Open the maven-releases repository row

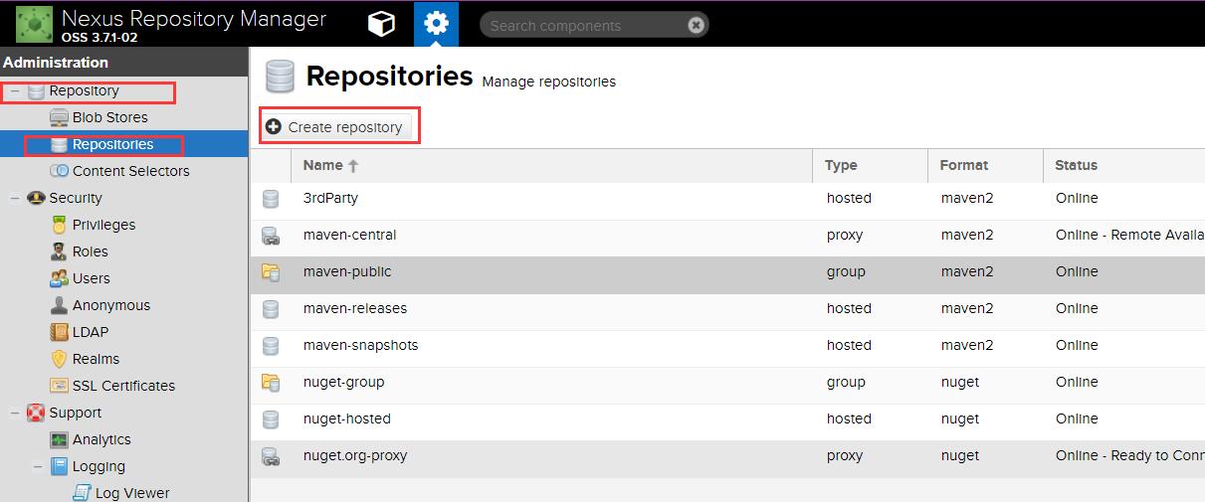coord(355,308)
